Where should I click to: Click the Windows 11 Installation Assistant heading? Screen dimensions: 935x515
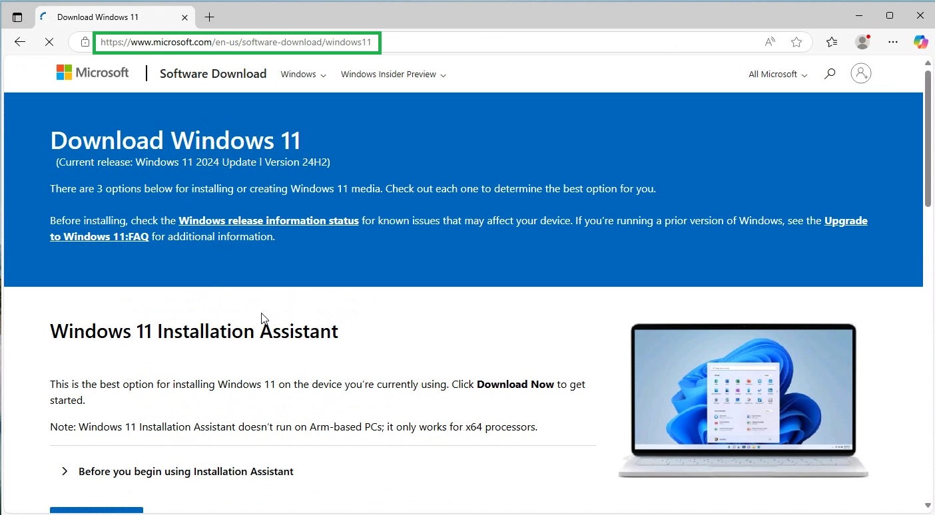194,331
